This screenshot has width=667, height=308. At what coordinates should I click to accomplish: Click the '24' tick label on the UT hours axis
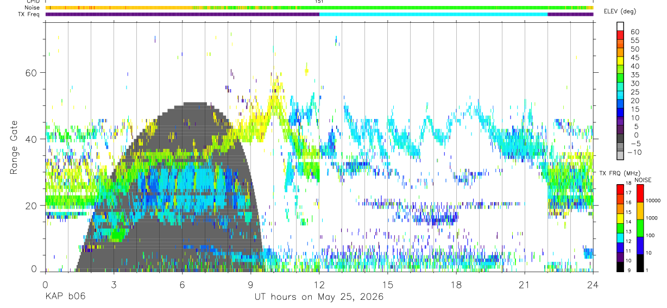tap(593, 285)
